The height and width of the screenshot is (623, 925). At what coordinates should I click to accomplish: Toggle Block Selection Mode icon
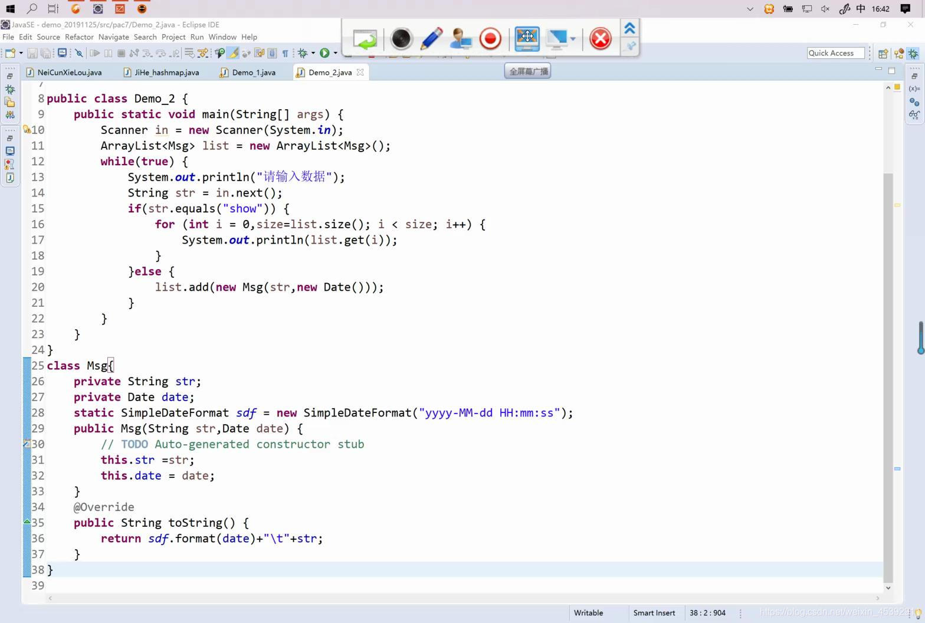(x=272, y=53)
